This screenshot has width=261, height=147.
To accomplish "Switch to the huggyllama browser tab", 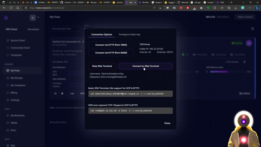I will coord(170,3).
